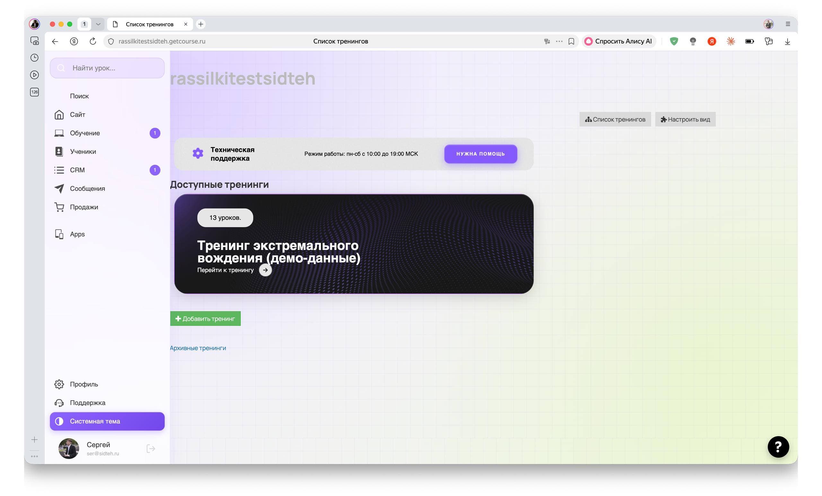Click the logout icon next to Сергей
This screenshot has width=822, height=496.
[x=151, y=448]
